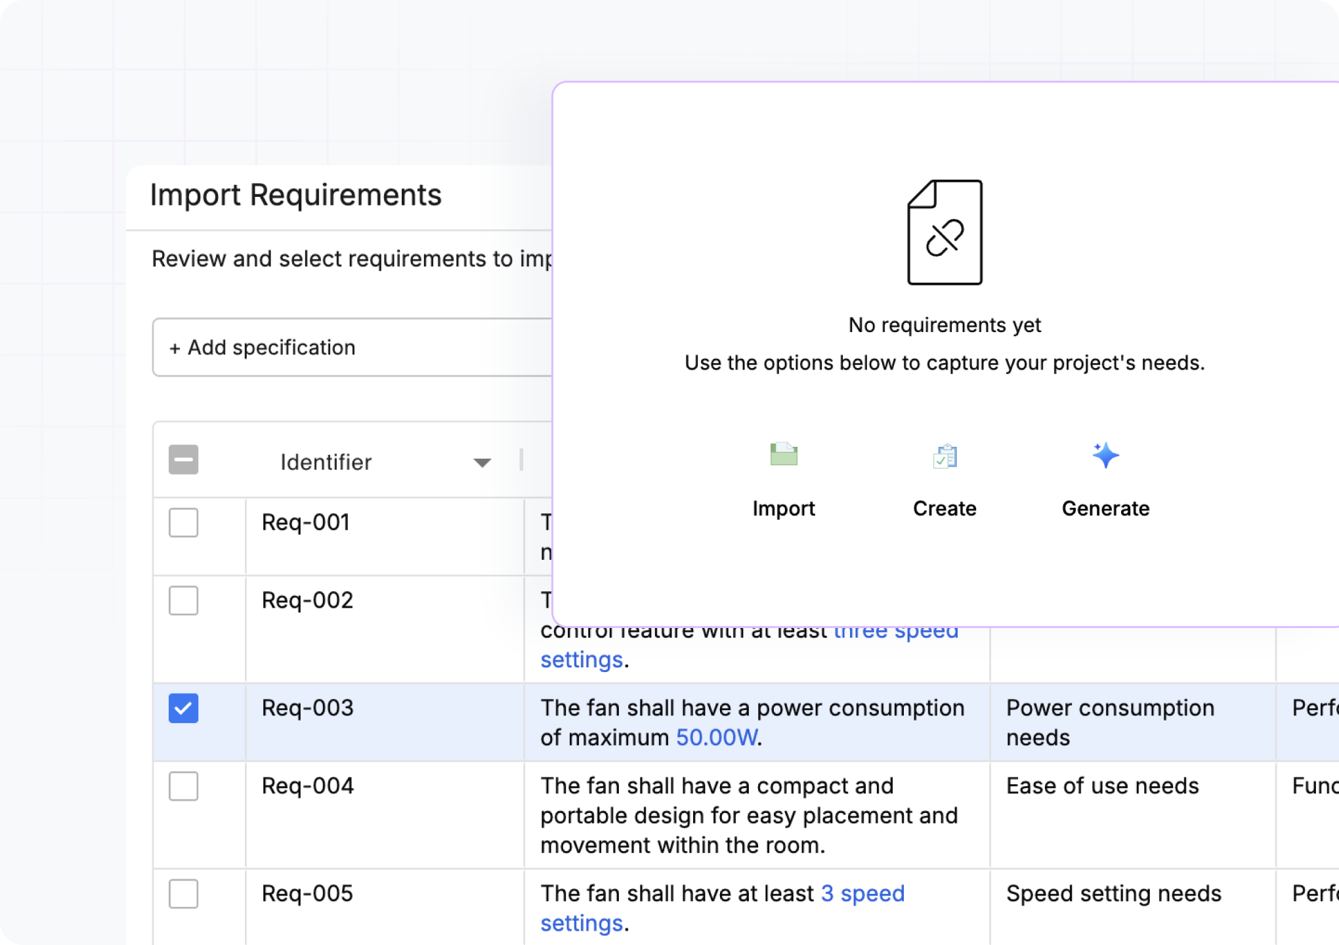This screenshot has width=1339, height=945.
Task: Open the Identifier column dropdown arrow
Action: (482, 463)
